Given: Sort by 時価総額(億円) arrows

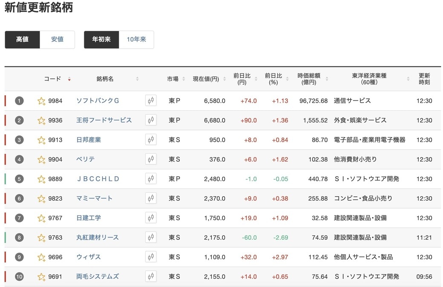Looking at the screenshot, I should [327, 79].
